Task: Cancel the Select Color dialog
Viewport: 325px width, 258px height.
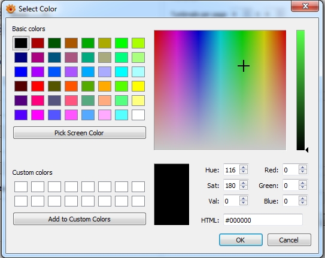Action: tap(289, 240)
